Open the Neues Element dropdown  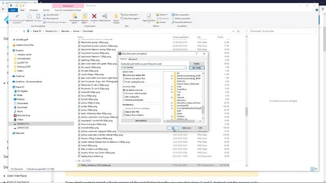click(x=129, y=15)
